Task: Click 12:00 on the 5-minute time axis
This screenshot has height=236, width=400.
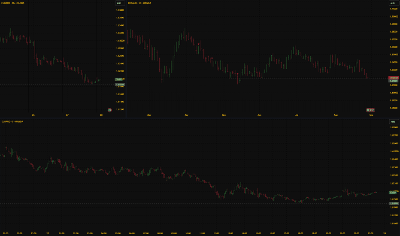Action: [x=216, y=233]
